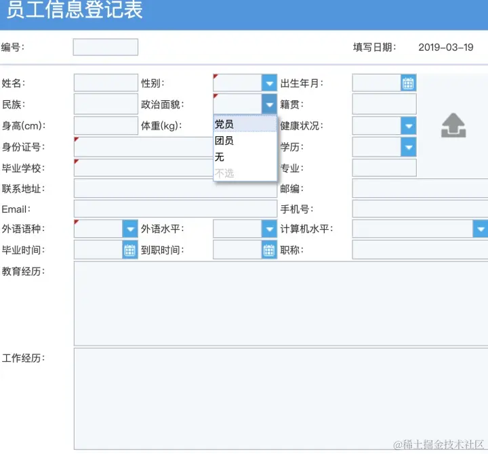Viewport: 488px width, 454px height.
Task: Click the 填写日期 label
Action: pyautogui.click(x=374, y=47)
